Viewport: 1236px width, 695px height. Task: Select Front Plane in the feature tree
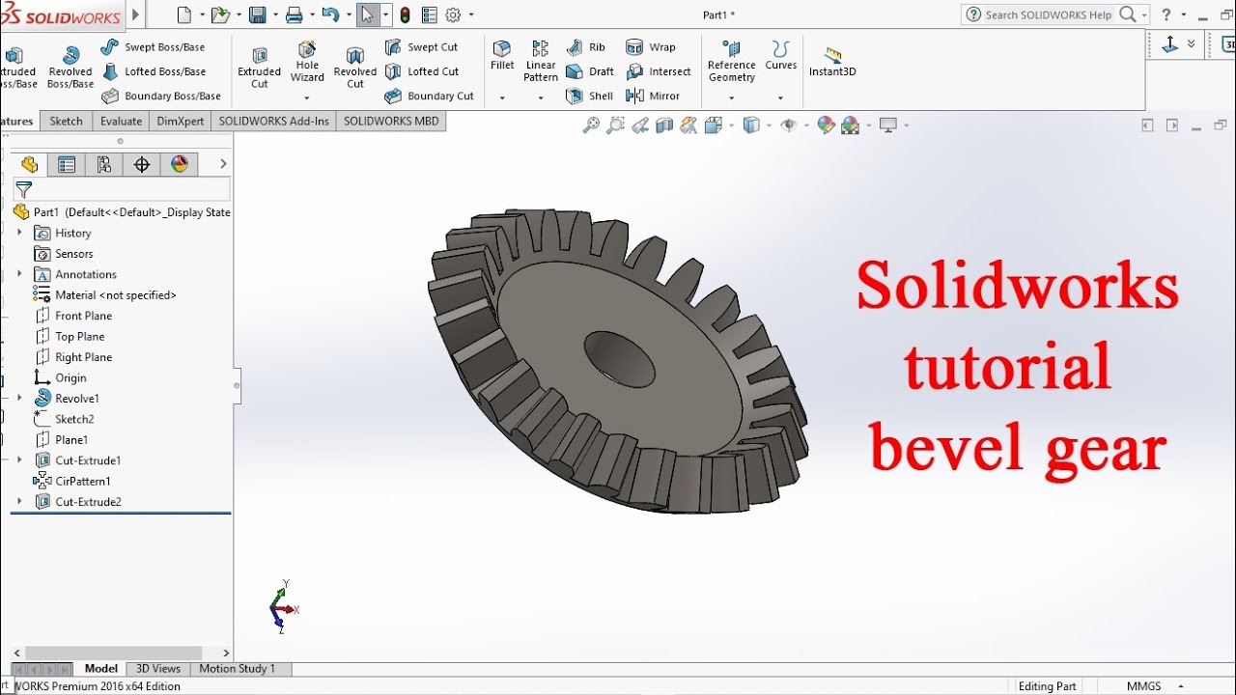[x=72, y=316]
